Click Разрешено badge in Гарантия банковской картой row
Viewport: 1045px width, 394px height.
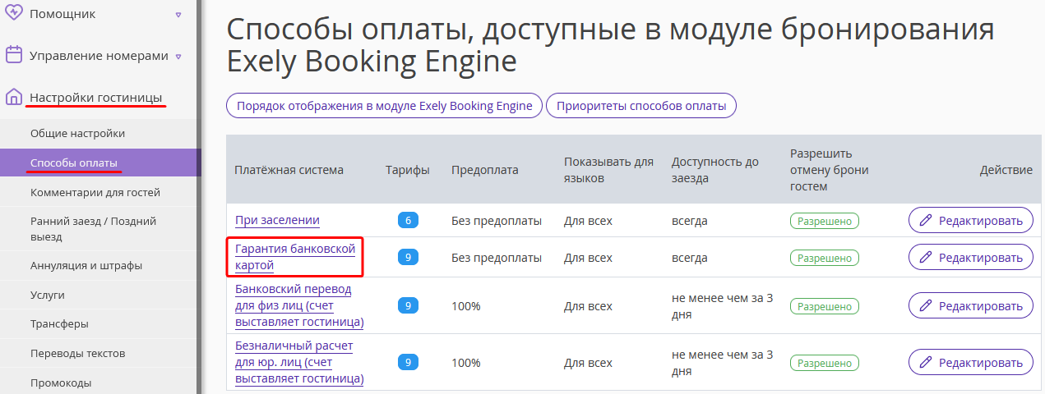(824, 258)
